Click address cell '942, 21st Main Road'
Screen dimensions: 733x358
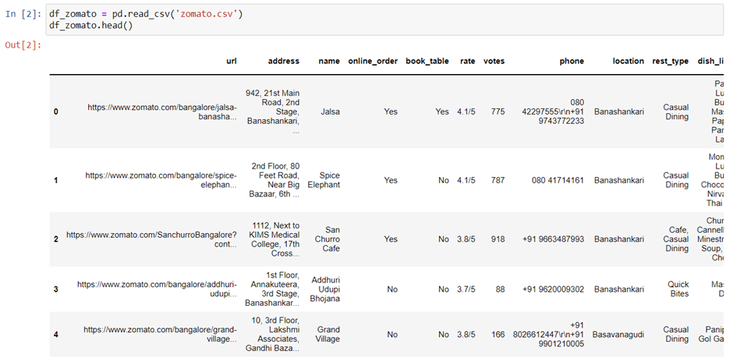273,112
